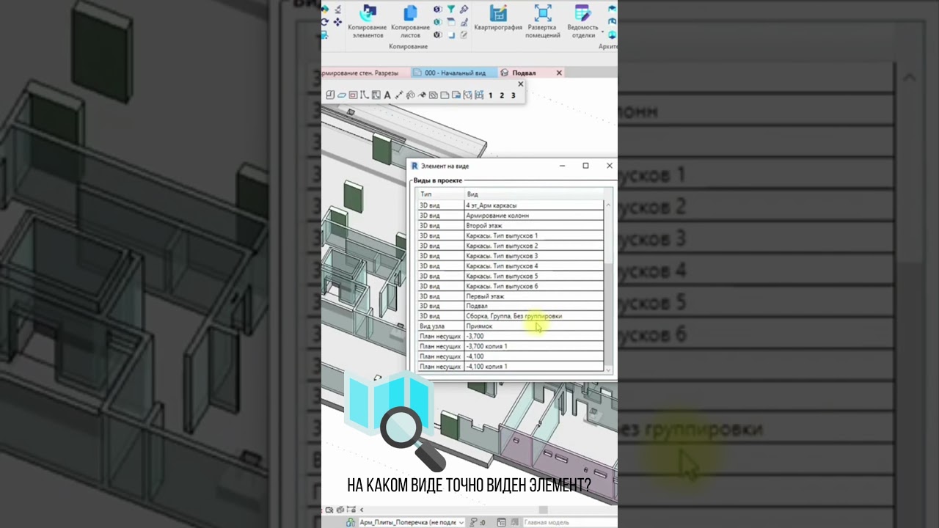Select the plan row -4,100

coord(511,356)
